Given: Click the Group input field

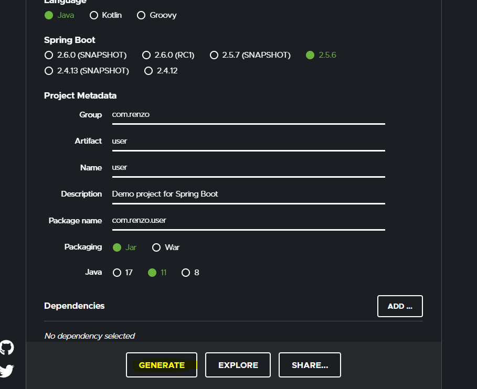Looking at the screenshot, I should 249,115.
